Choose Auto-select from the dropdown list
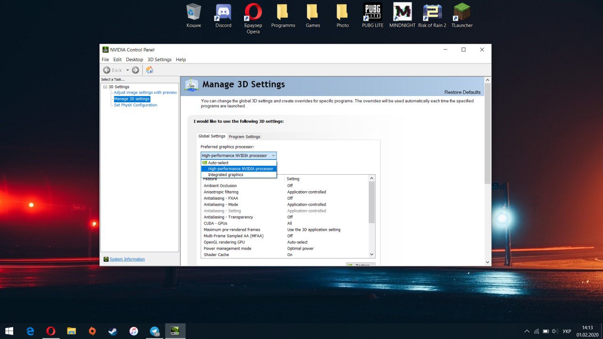 238,162
